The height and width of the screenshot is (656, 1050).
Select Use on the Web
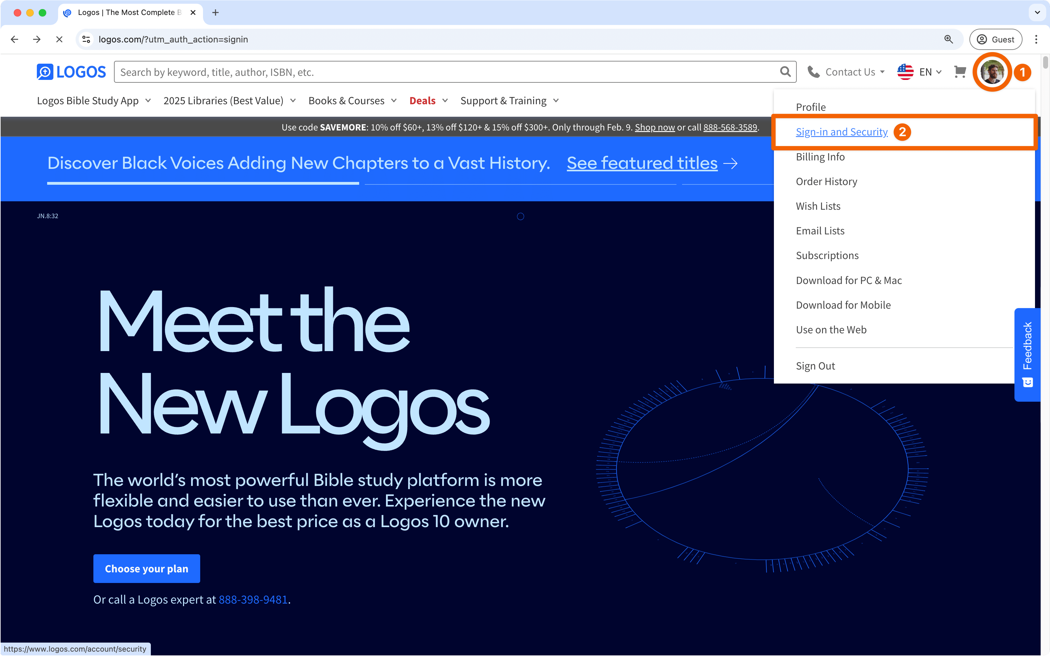pos(831,330)
